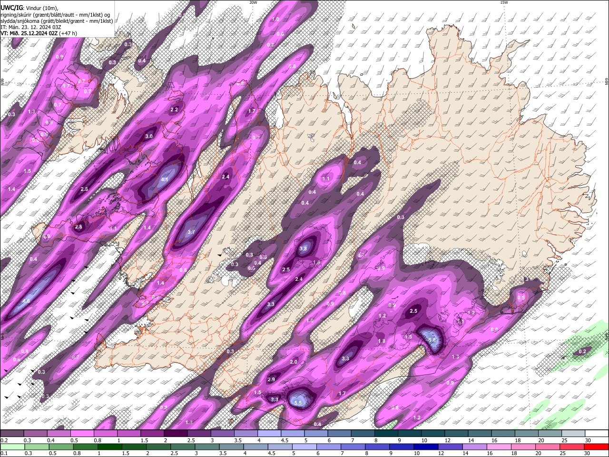Select the 2.0 value on the map

pos(294,362)
